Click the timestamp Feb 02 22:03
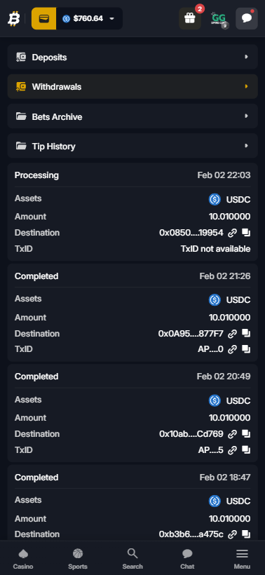265x575 pixels. click(x=224, y=175)
